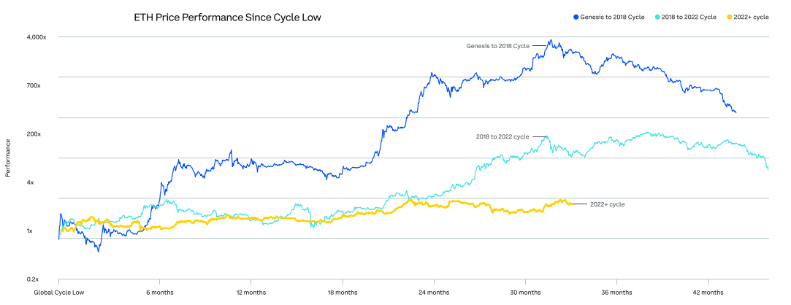Viewport: 791px width, 305px height.
Task: Click the 200x y-axis label
Action: [34, 134]
